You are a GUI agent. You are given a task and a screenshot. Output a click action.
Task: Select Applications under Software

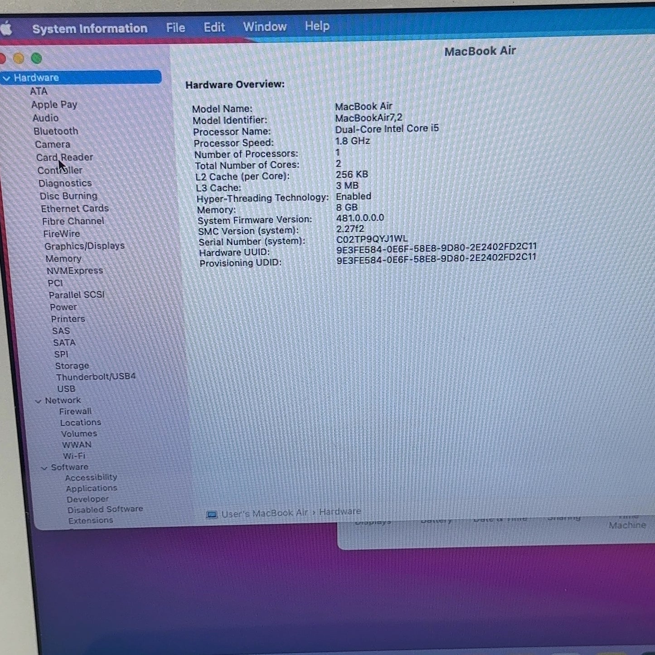point(92,488)
